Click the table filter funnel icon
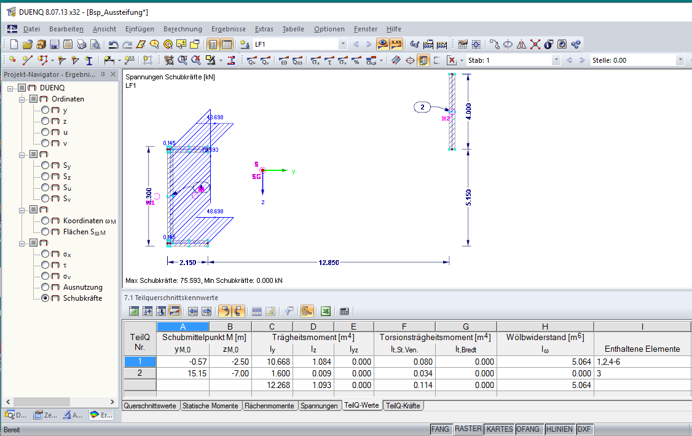 [x=289, y=311]
